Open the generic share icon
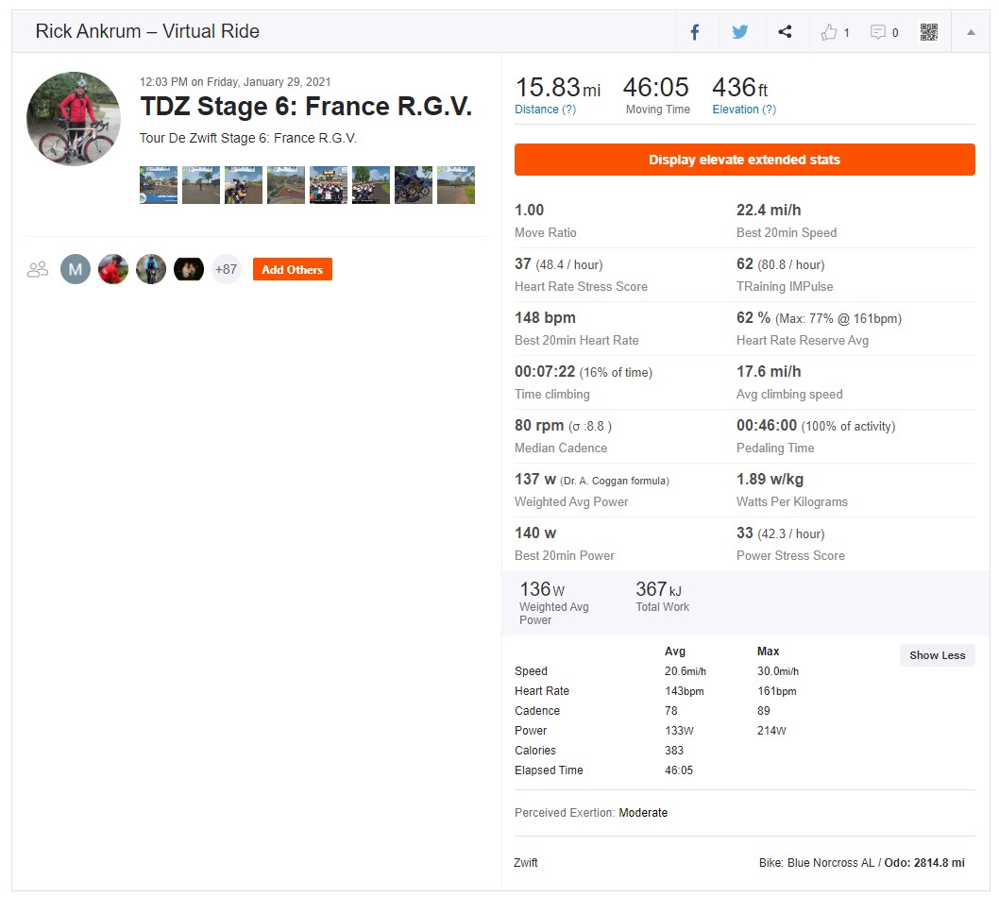 pos(785,31)
